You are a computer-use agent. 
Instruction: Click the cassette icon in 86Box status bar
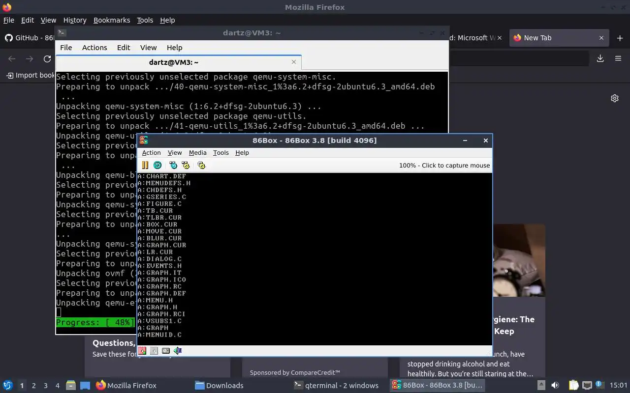(x=166, y=351)
